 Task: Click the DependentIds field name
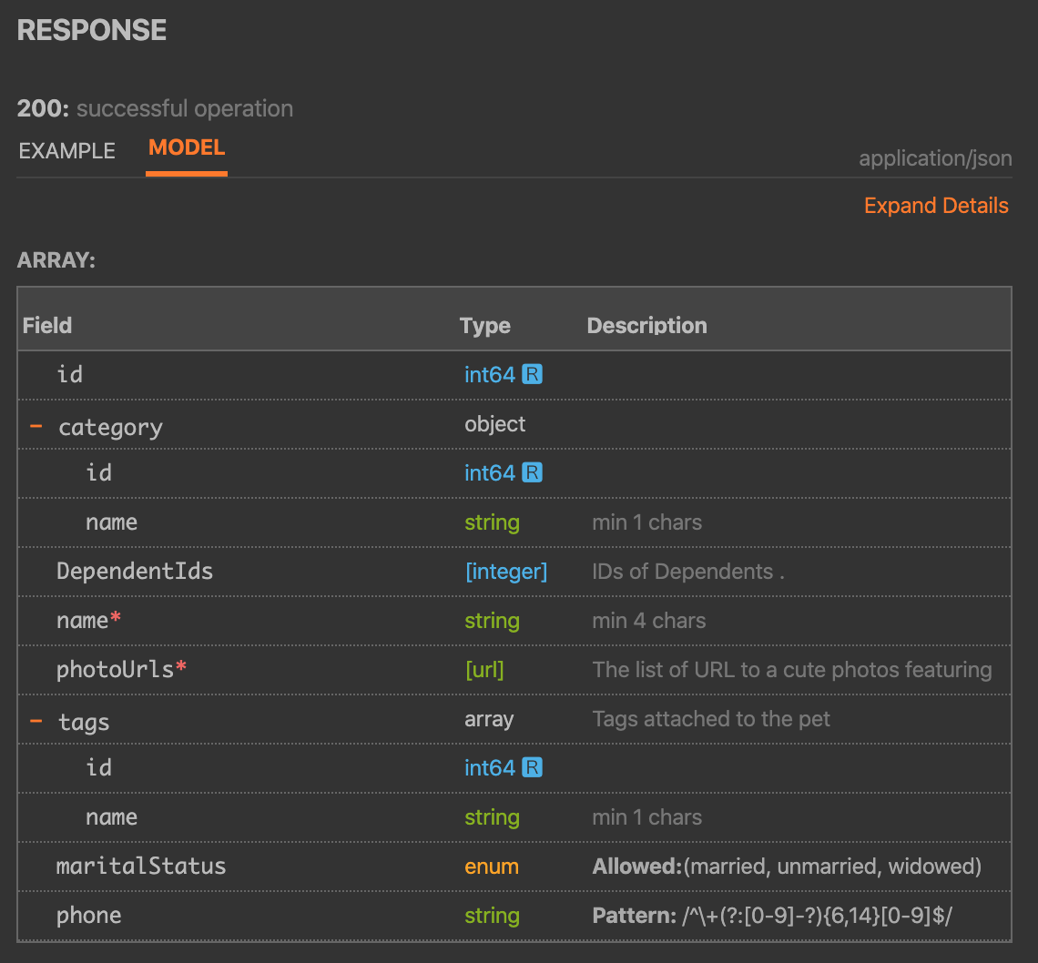click(x=135, y=572)
